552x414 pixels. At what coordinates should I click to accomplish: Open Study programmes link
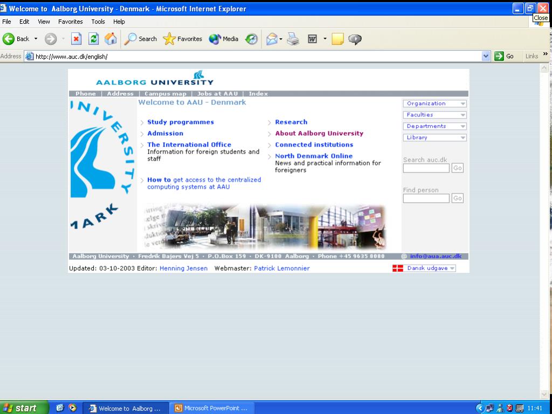tap(181, 122)
